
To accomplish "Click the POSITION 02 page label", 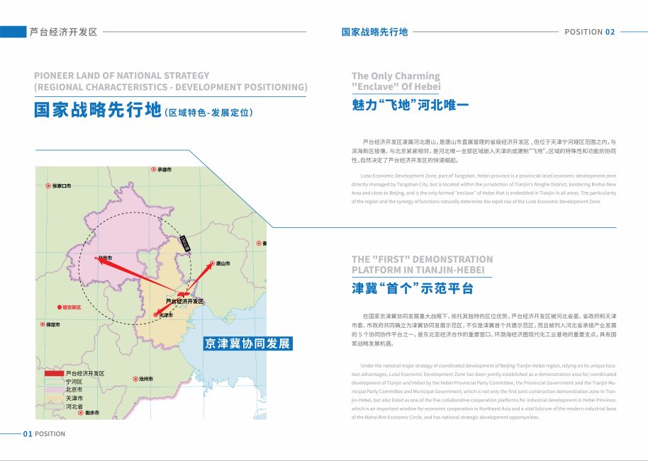I will [x=590, y=32].
